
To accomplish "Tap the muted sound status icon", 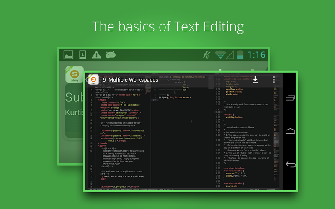I will pos(206,55).
